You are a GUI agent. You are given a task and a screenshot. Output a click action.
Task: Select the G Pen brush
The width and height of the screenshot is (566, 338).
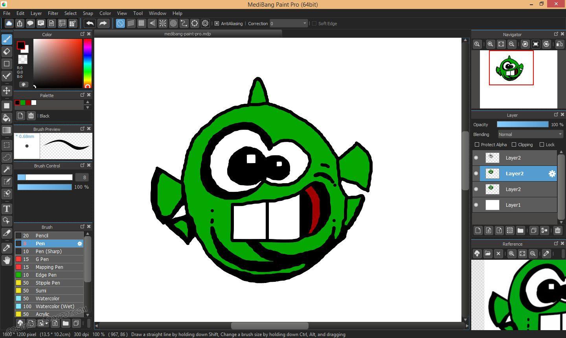[x=42, y=259]
